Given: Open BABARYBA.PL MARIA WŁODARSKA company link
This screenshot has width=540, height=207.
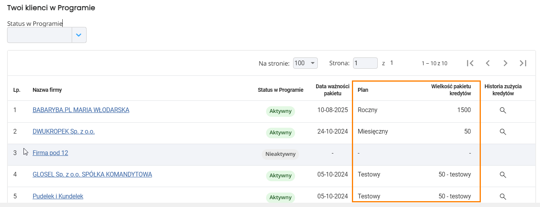Looking at the screenshot, I should pyautogui.click(x=81, y=110).
